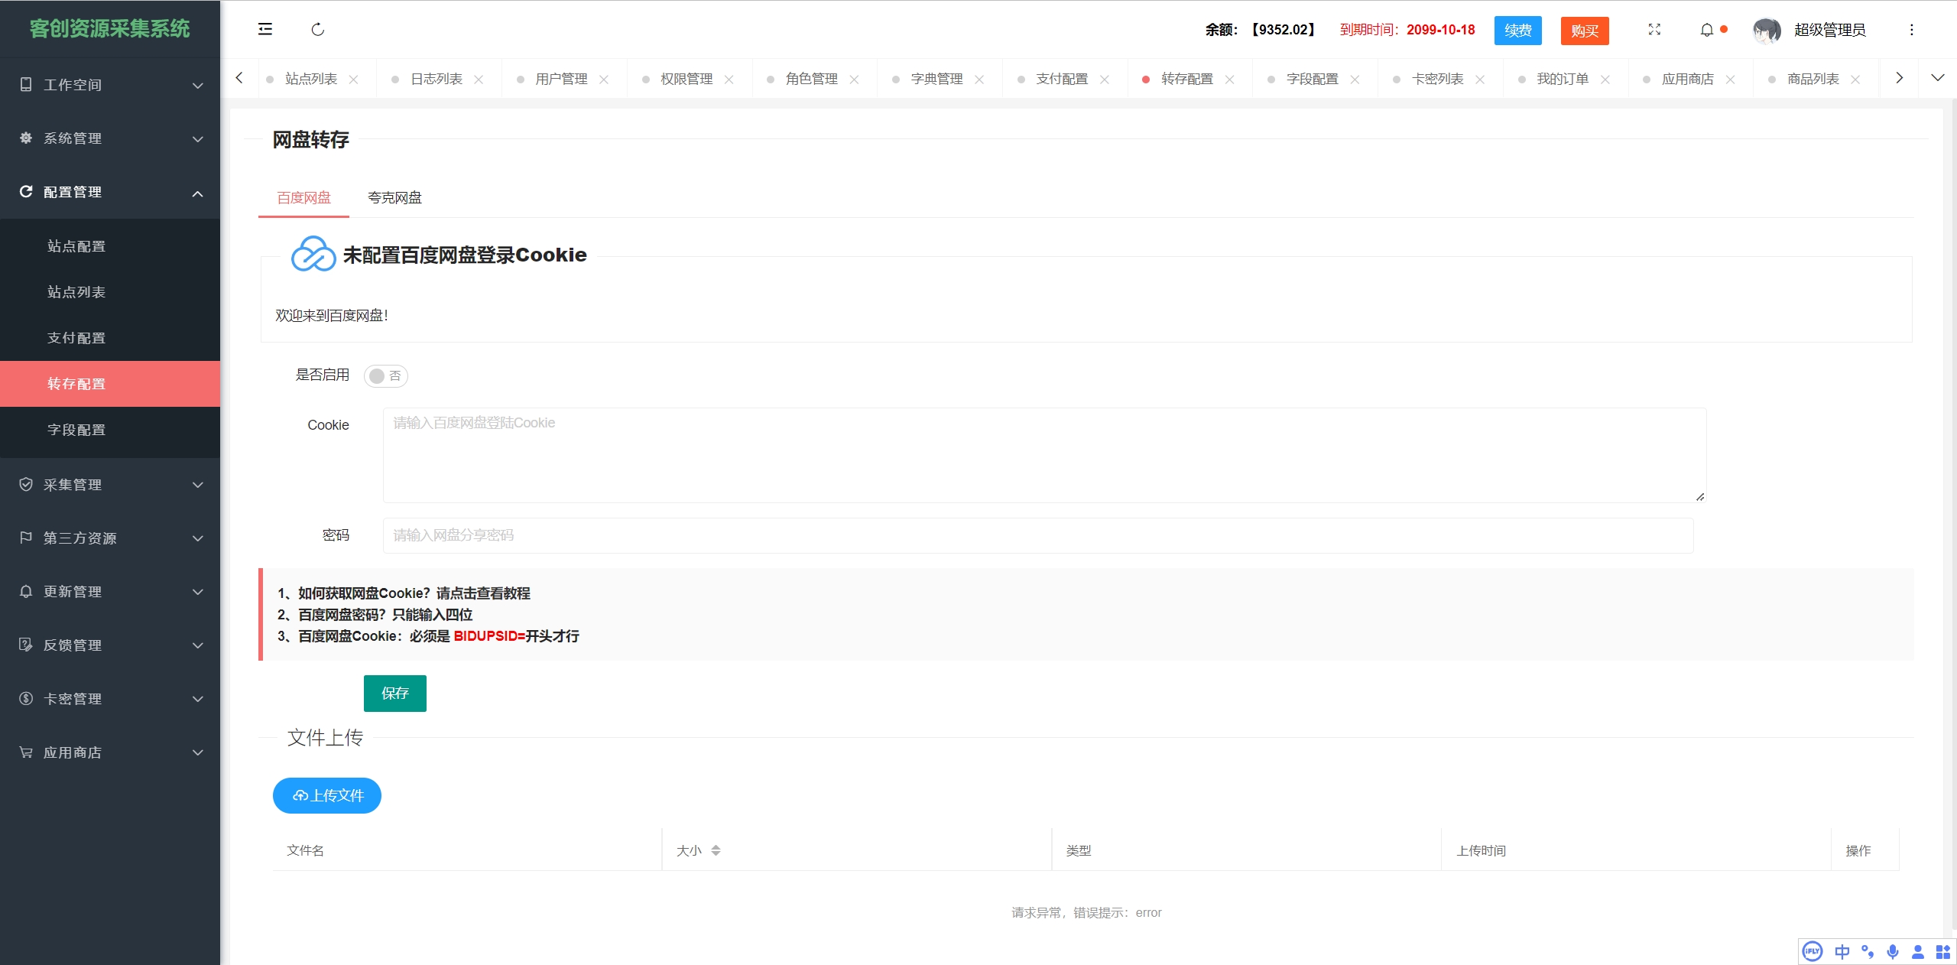Select 转存配置 in the sidebar submenu
1957x965 pixels.
click(x=110, y=384)
